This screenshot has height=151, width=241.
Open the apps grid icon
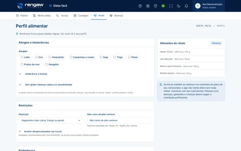(148, 6)
